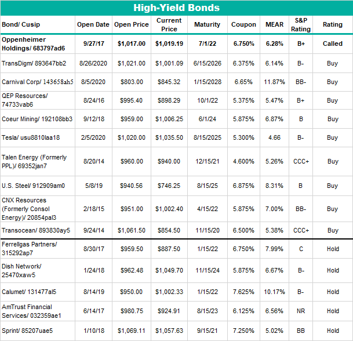The height and width of the screenshot is (341, 353).
Task: Click the Coeur Mining/ 192108bb3 cell
Action: pos(37,119)
